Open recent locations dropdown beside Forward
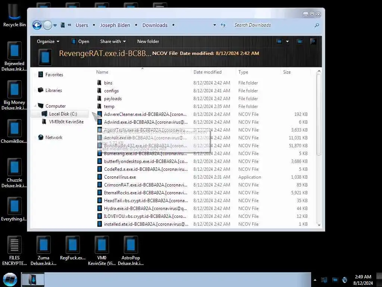 click(55, 25)
